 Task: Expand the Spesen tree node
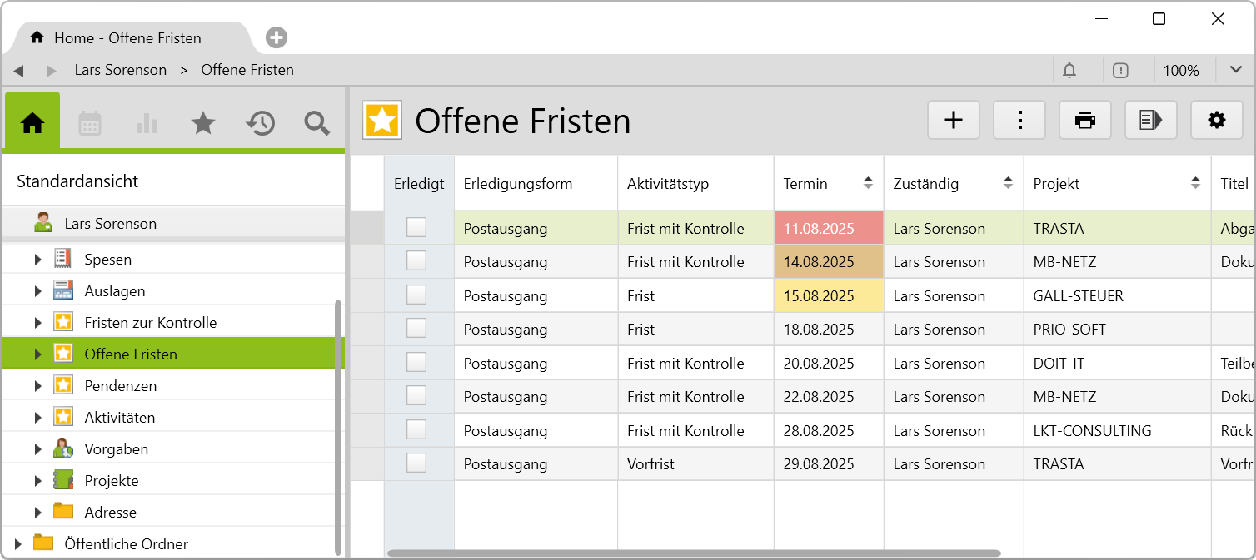click(x=37, y=260)
